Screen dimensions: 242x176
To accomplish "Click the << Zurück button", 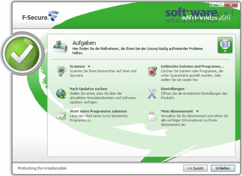I will pos(195,168).
